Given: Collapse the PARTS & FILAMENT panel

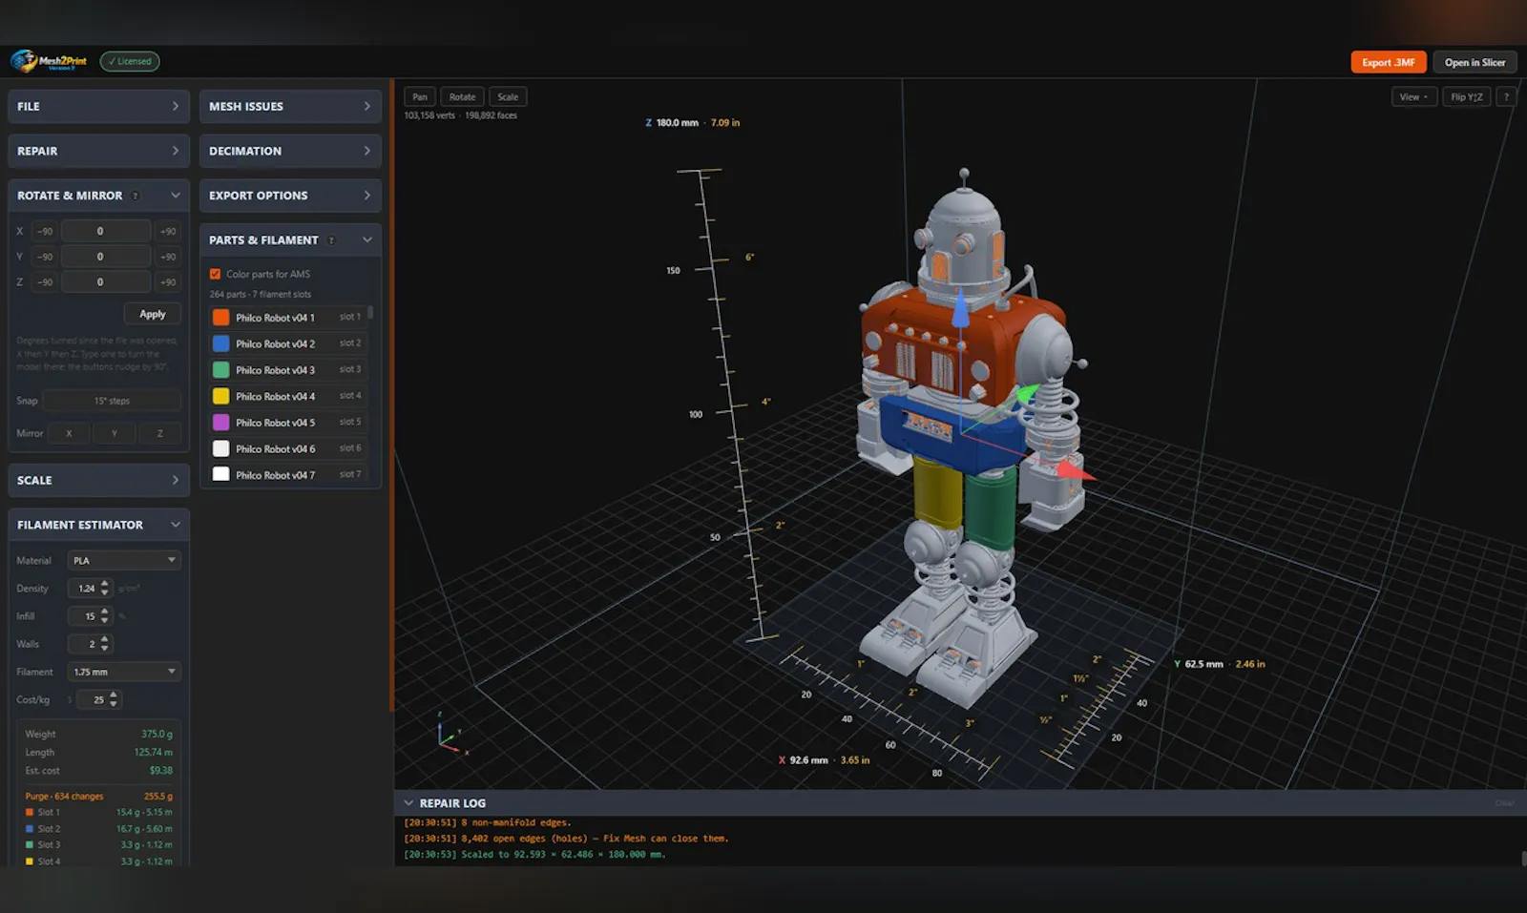Looking at the screenshot, I should [x=367, y=240].
